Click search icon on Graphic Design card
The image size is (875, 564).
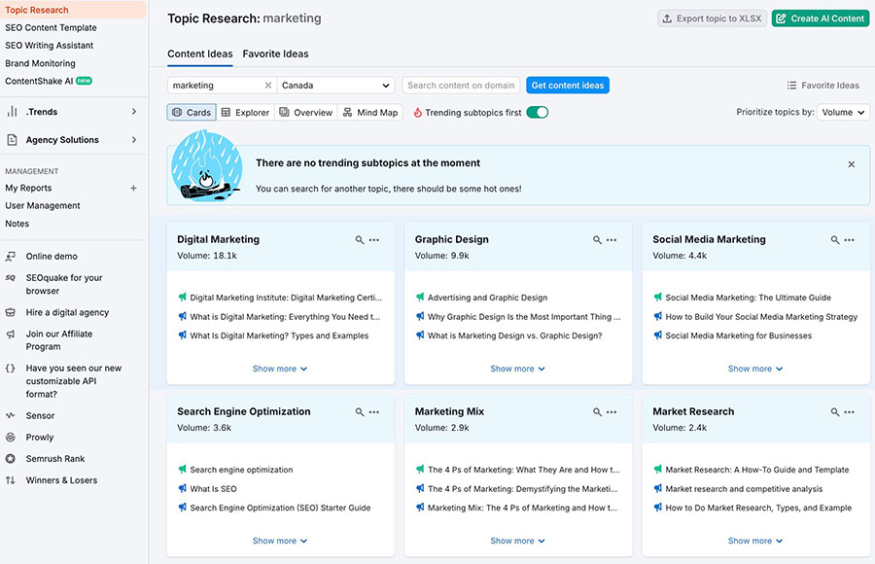point(597,240)
